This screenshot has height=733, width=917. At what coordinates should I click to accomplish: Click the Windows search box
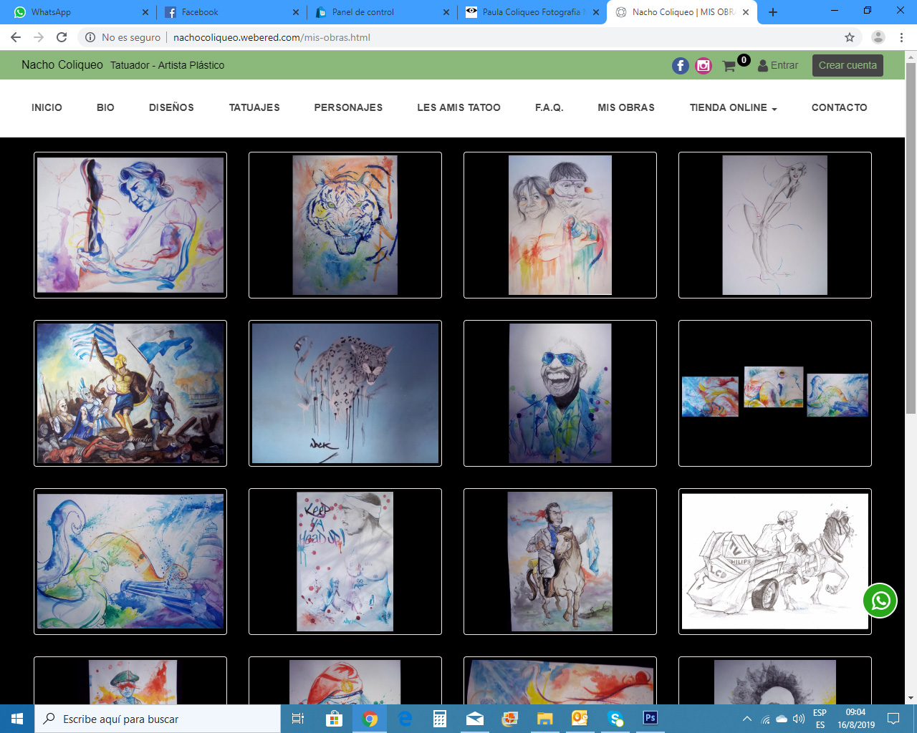[158, 719]
